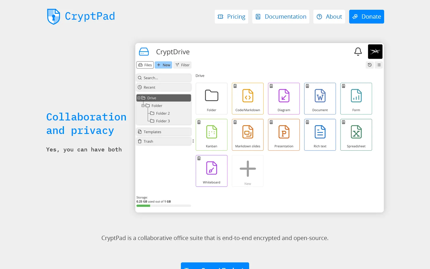Open the Presentation tile
The width and height of the screenshot is (430, 269).
click(284, 135)
